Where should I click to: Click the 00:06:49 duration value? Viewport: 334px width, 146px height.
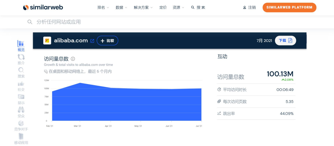[x=285, y=90]
